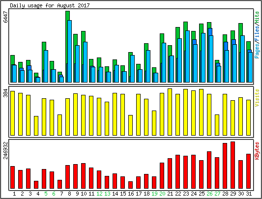
Task: Click the yellow visits bar for day 16
Action: (x=130, y=125)
